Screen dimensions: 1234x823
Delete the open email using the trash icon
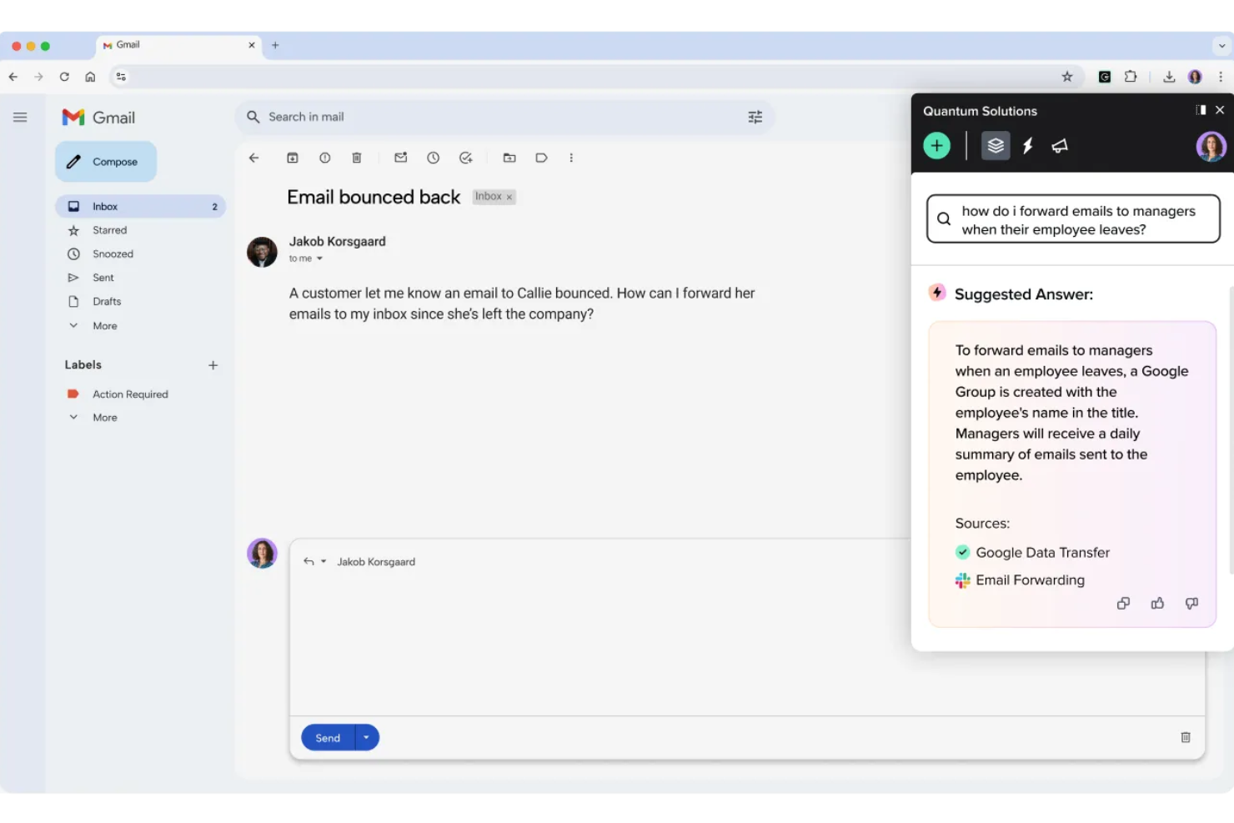click(x=357, y=158)
